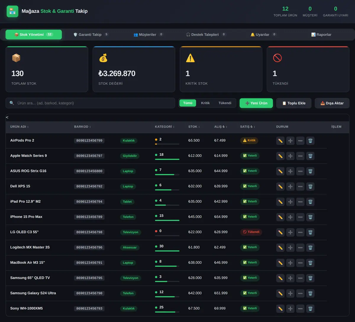Reduce stock of Samsung Galaxy S24 Ultra
Viewport: 355px width, 322px height.
(300, 293)
